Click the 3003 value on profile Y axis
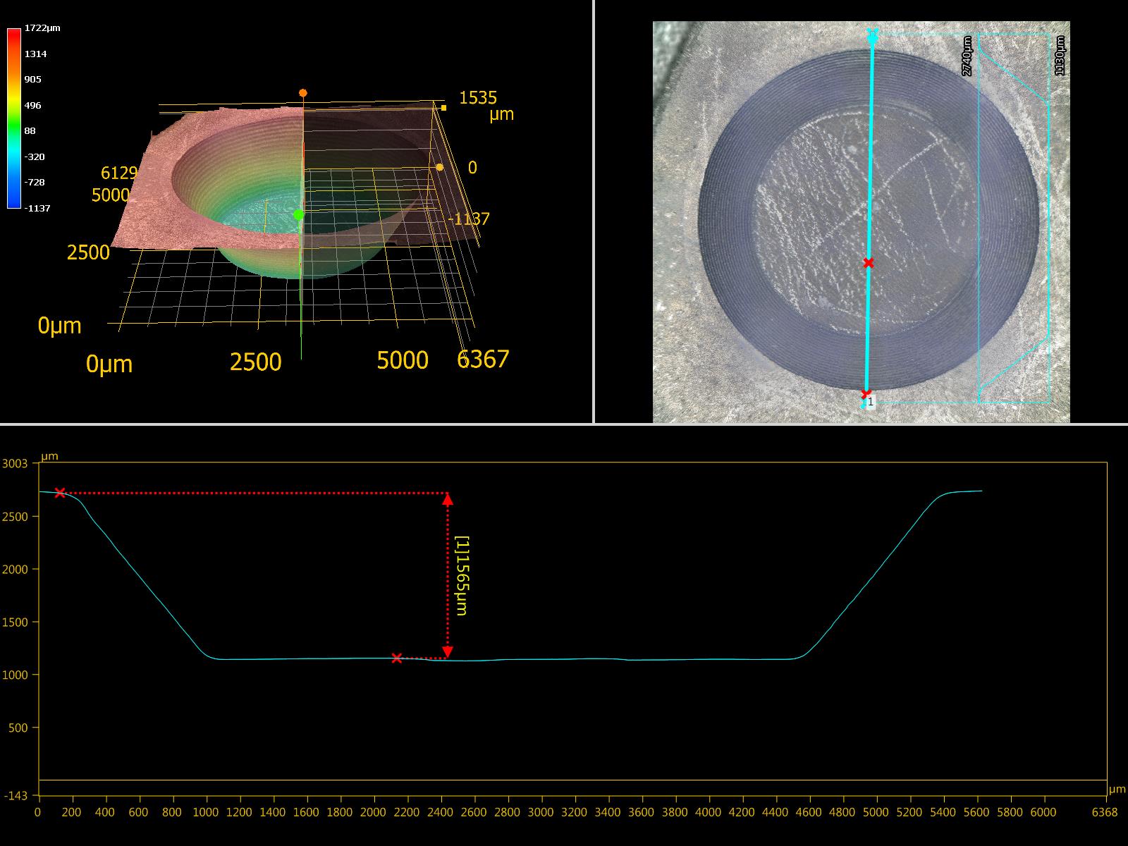Screen dimensions: 1128x846 15,463
